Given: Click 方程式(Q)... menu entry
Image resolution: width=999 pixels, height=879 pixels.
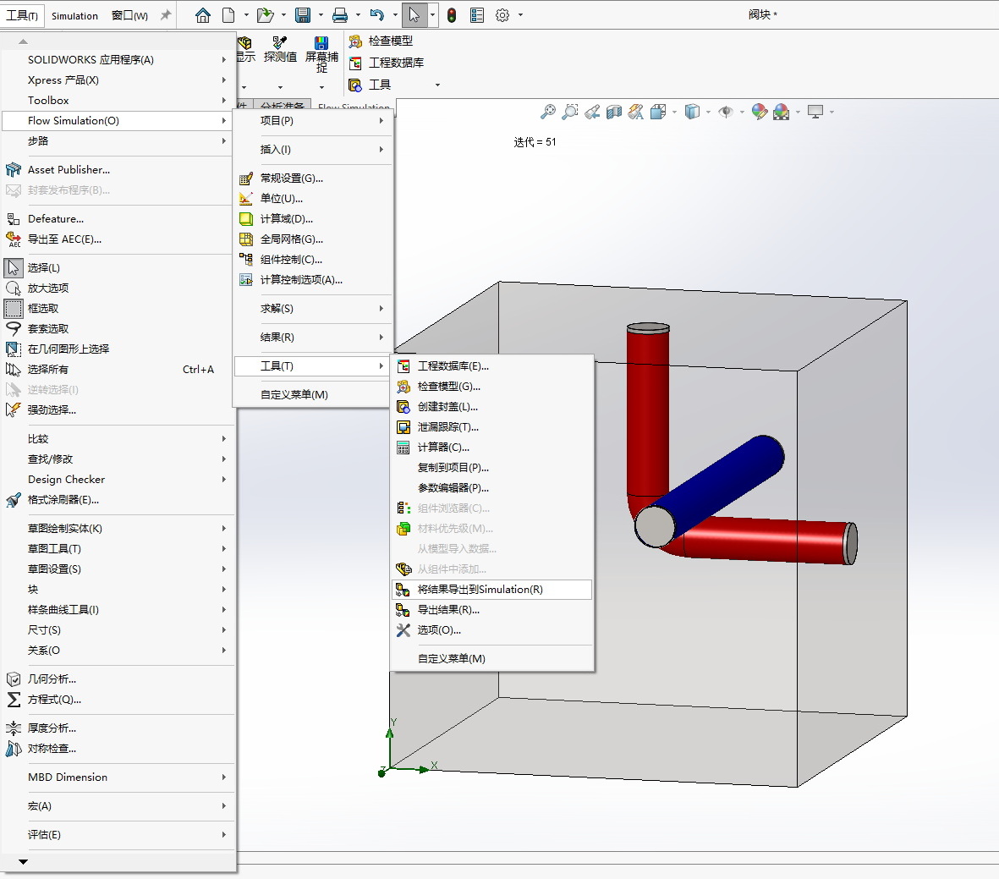Looking at the screenshot, I should [x=118, y=700].
